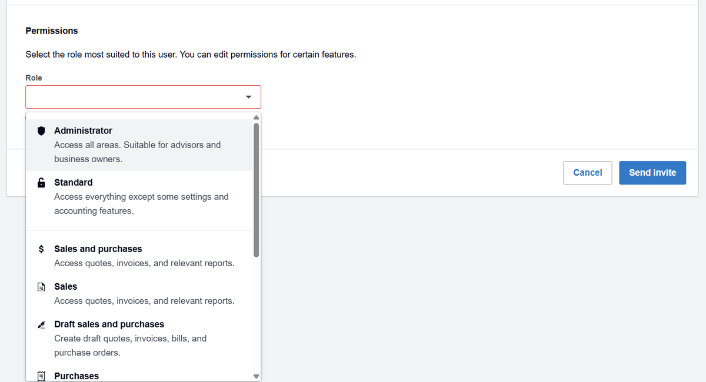Click the scroll up arrow of role list
The height and width of the screenshot is (382, 706).
(x=256, y=117)
